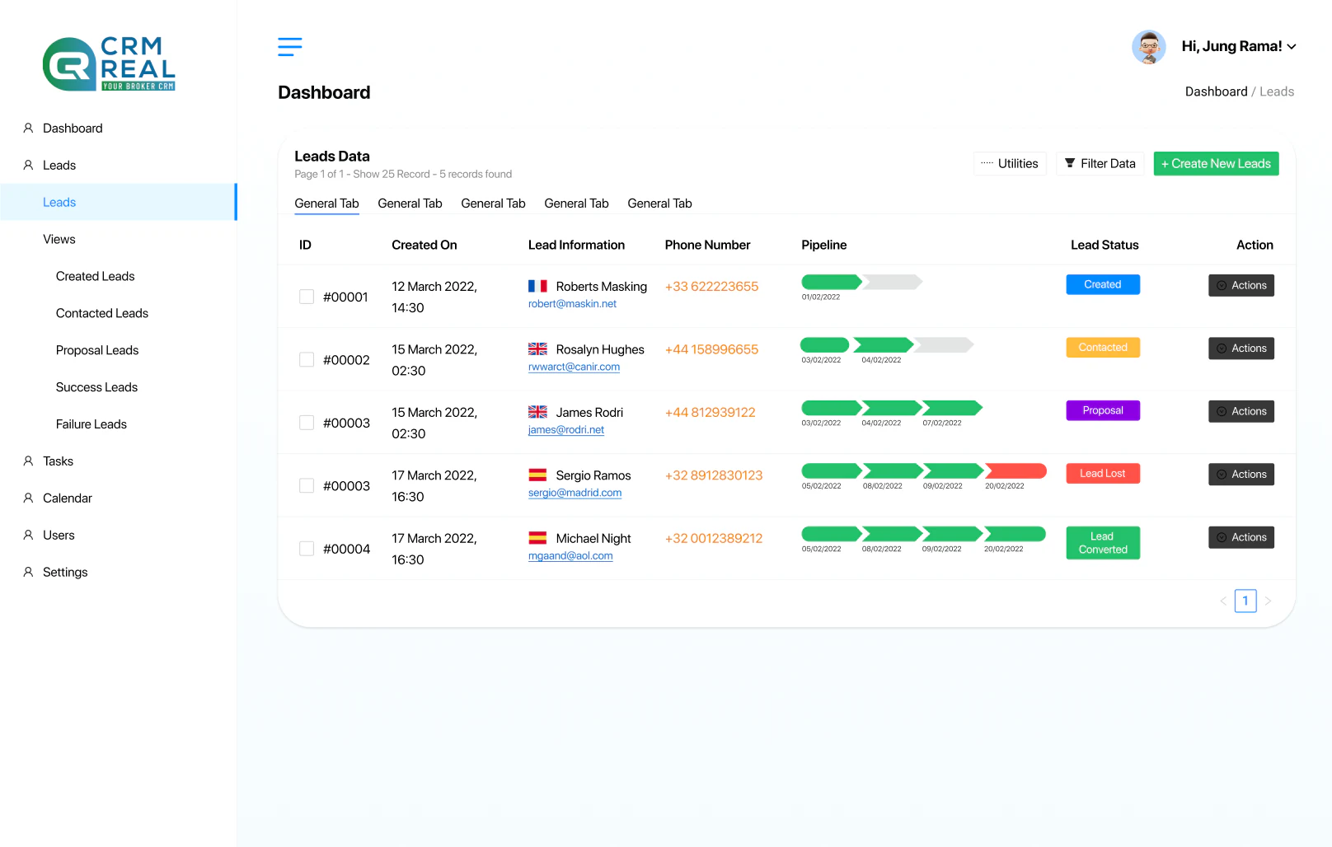Image resolution: width=1332 pixels, height=847 pixels.
Task: Open Contacted Leads view
Action: (x=102, y=314)
